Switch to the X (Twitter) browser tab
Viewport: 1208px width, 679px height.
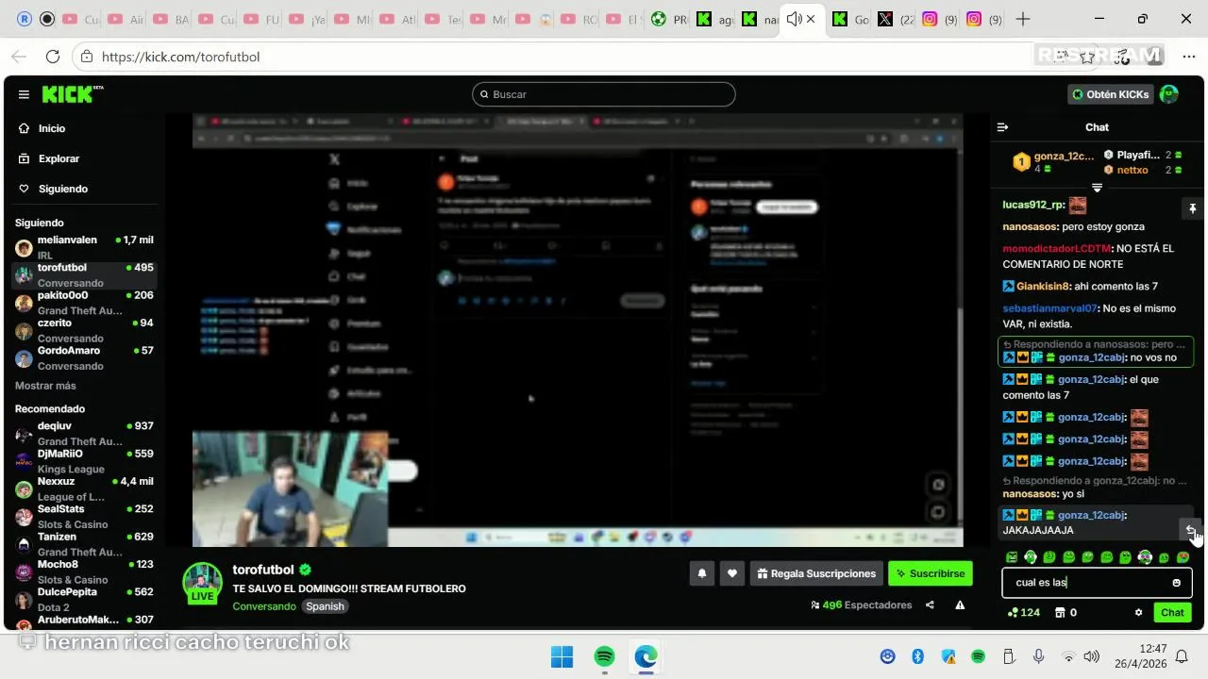tap(896, 19)
